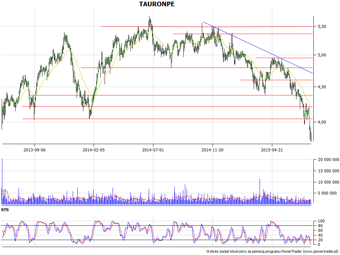The height and width of the screenshot is (255, 340).
Task: Click the blue descending trend line
Action: tap(258, 48)
